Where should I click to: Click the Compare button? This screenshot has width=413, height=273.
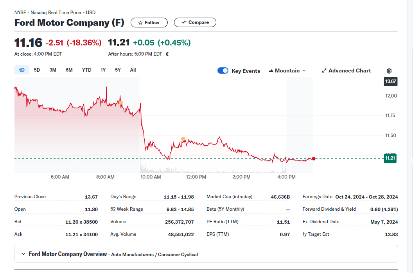pos(195,22)
